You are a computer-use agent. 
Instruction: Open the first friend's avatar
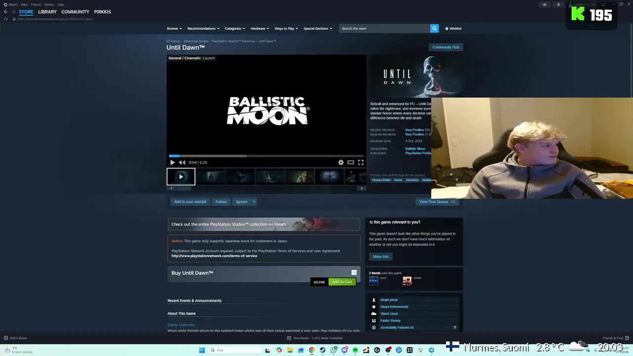pyautogui.click(x=373, y=281)
